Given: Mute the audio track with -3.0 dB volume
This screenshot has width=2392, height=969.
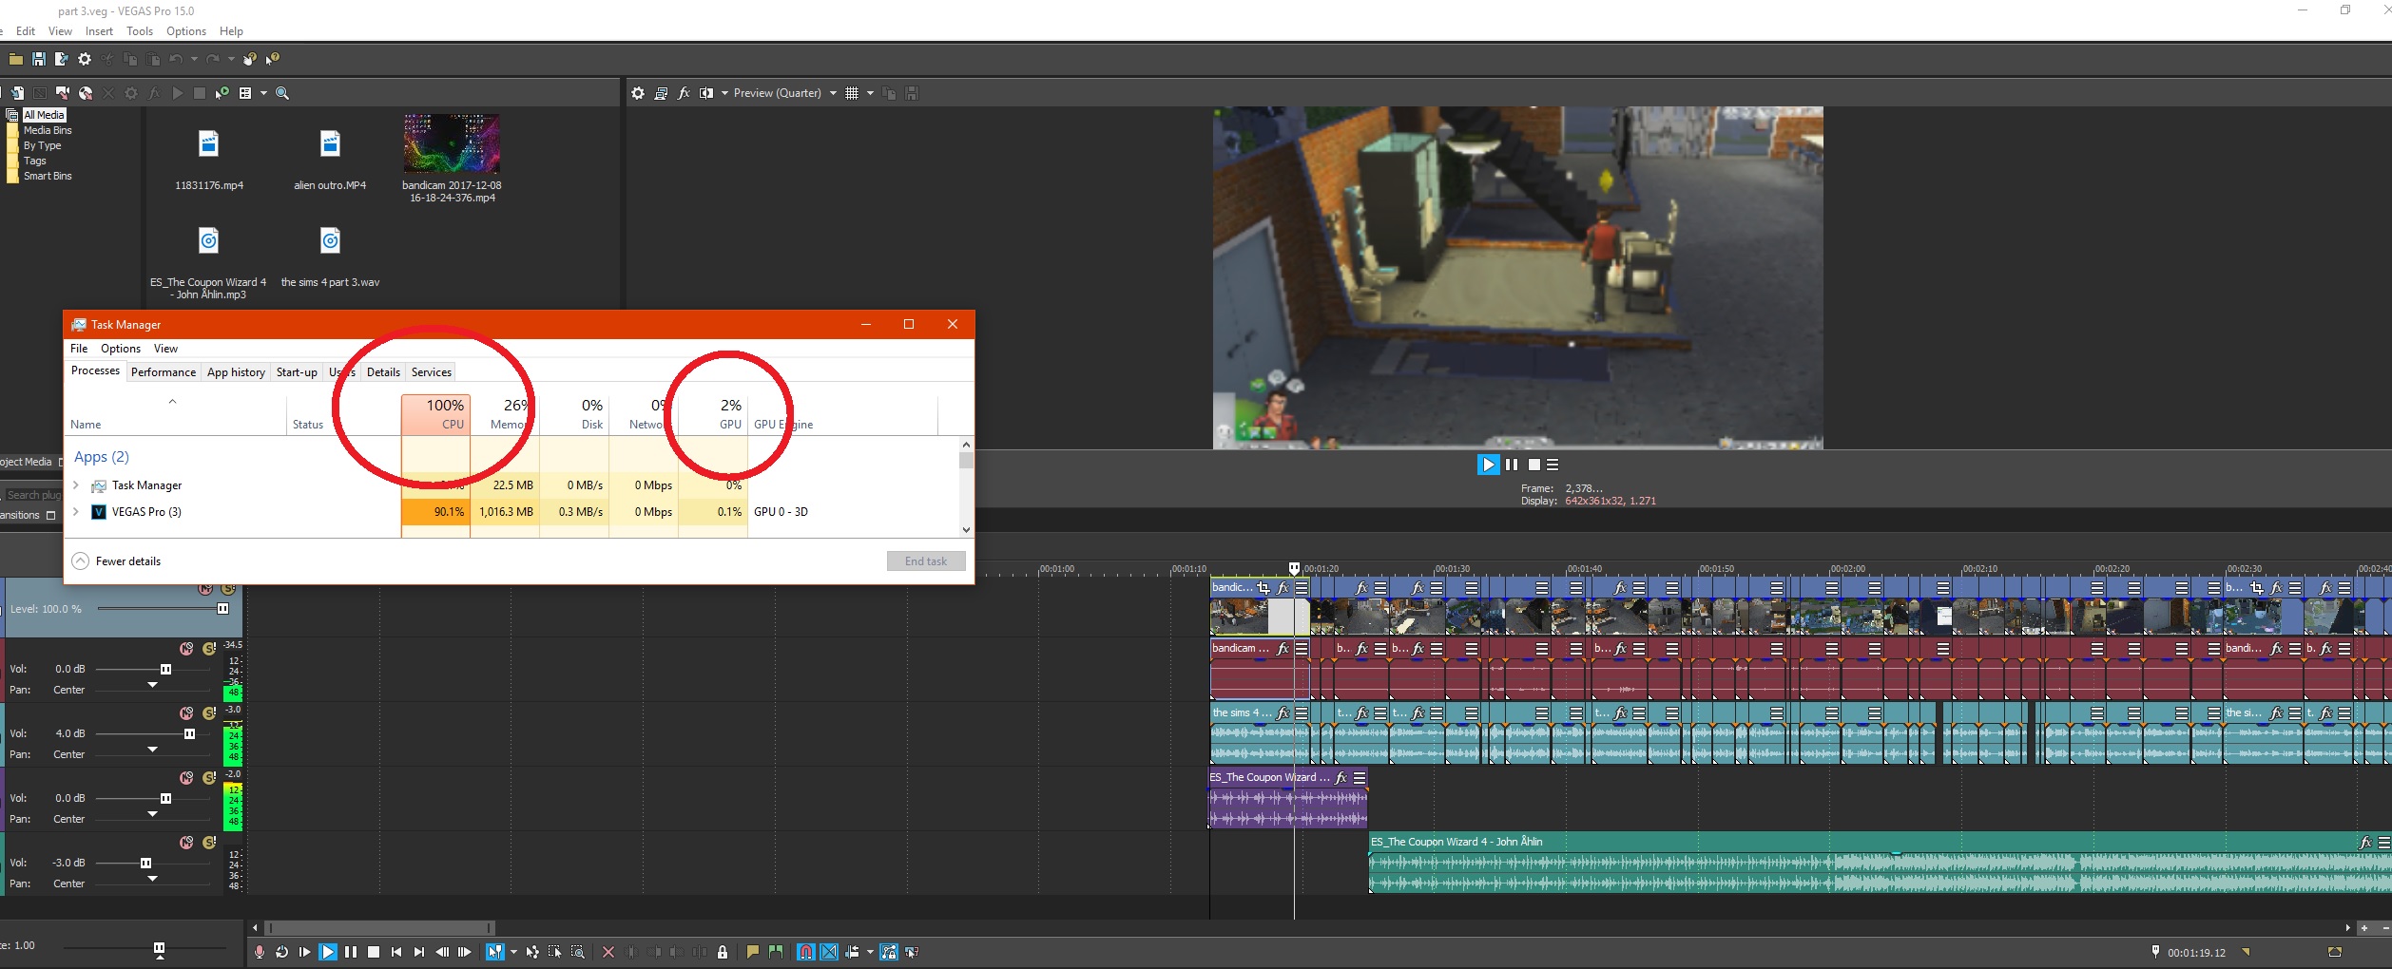Looking at the screenshot, I should 186,842.
